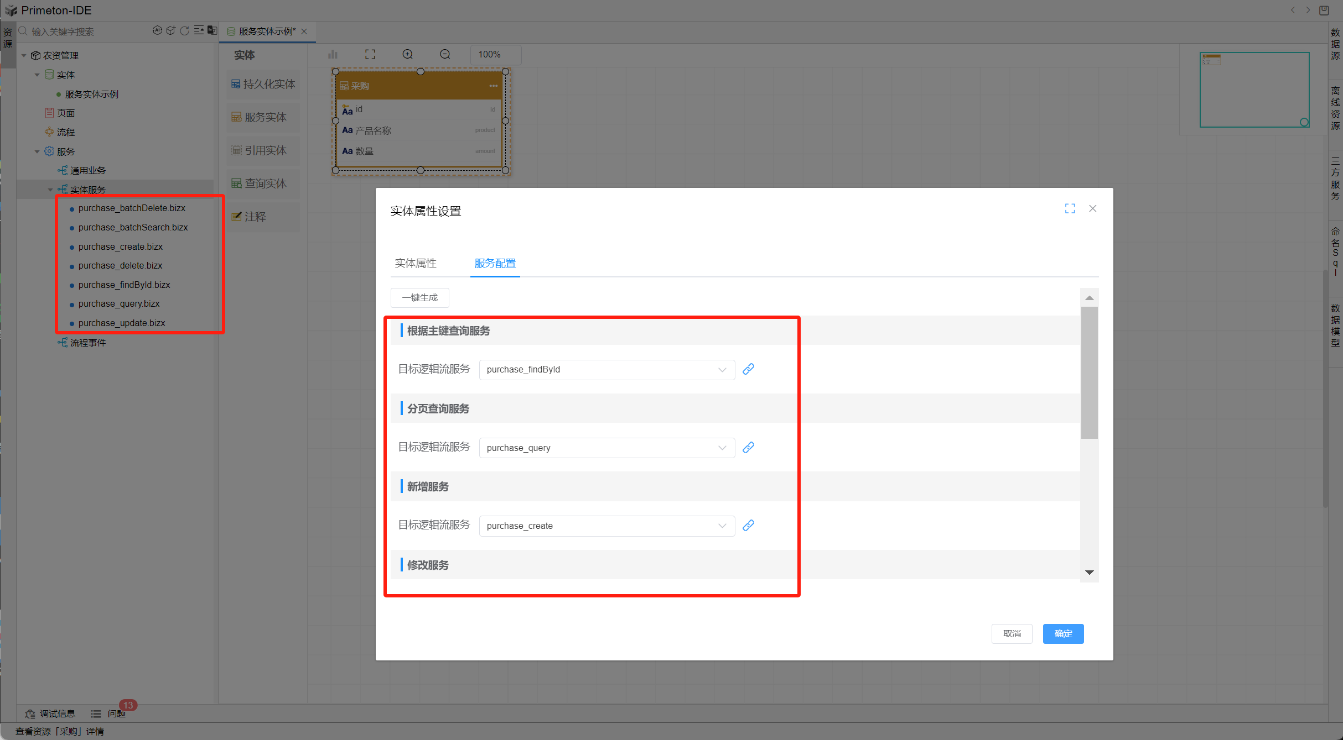Viewport: 1343px width, 740px height.
Task: Click the three-dot menu on 采购 entity
Action: click(493, 86)
